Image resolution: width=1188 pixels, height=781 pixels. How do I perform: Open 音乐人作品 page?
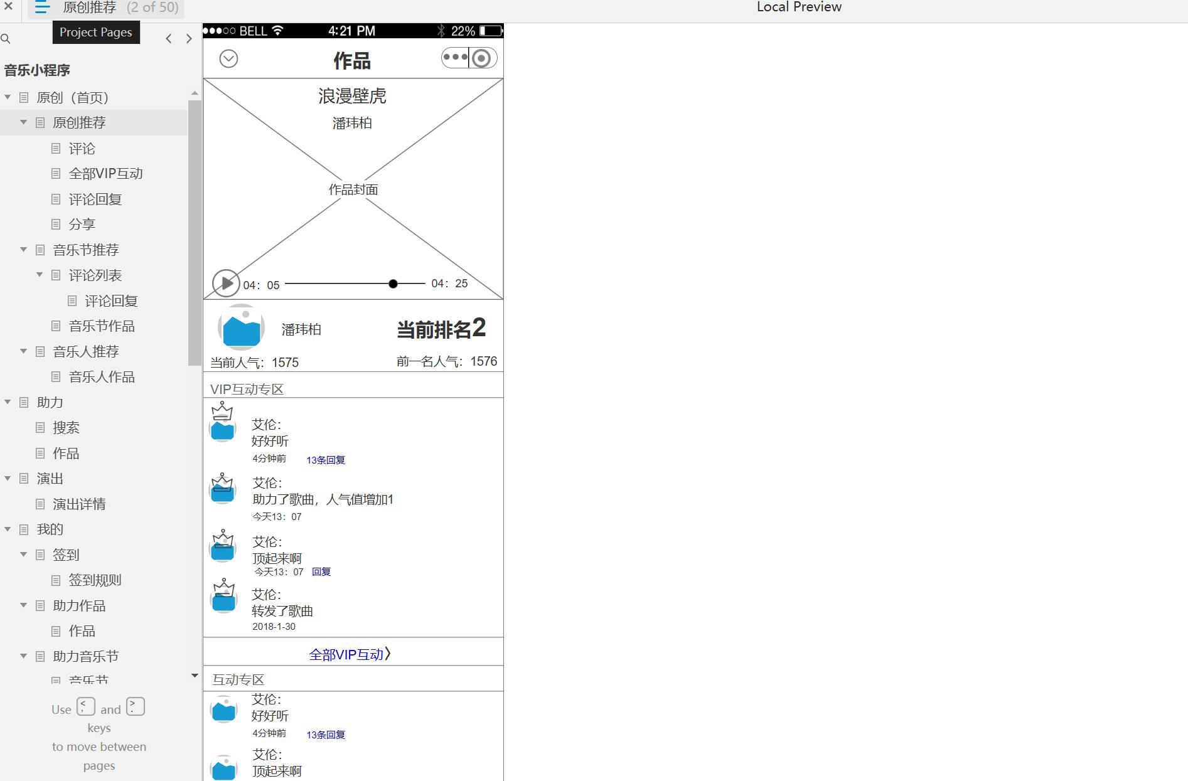[102, 377]
